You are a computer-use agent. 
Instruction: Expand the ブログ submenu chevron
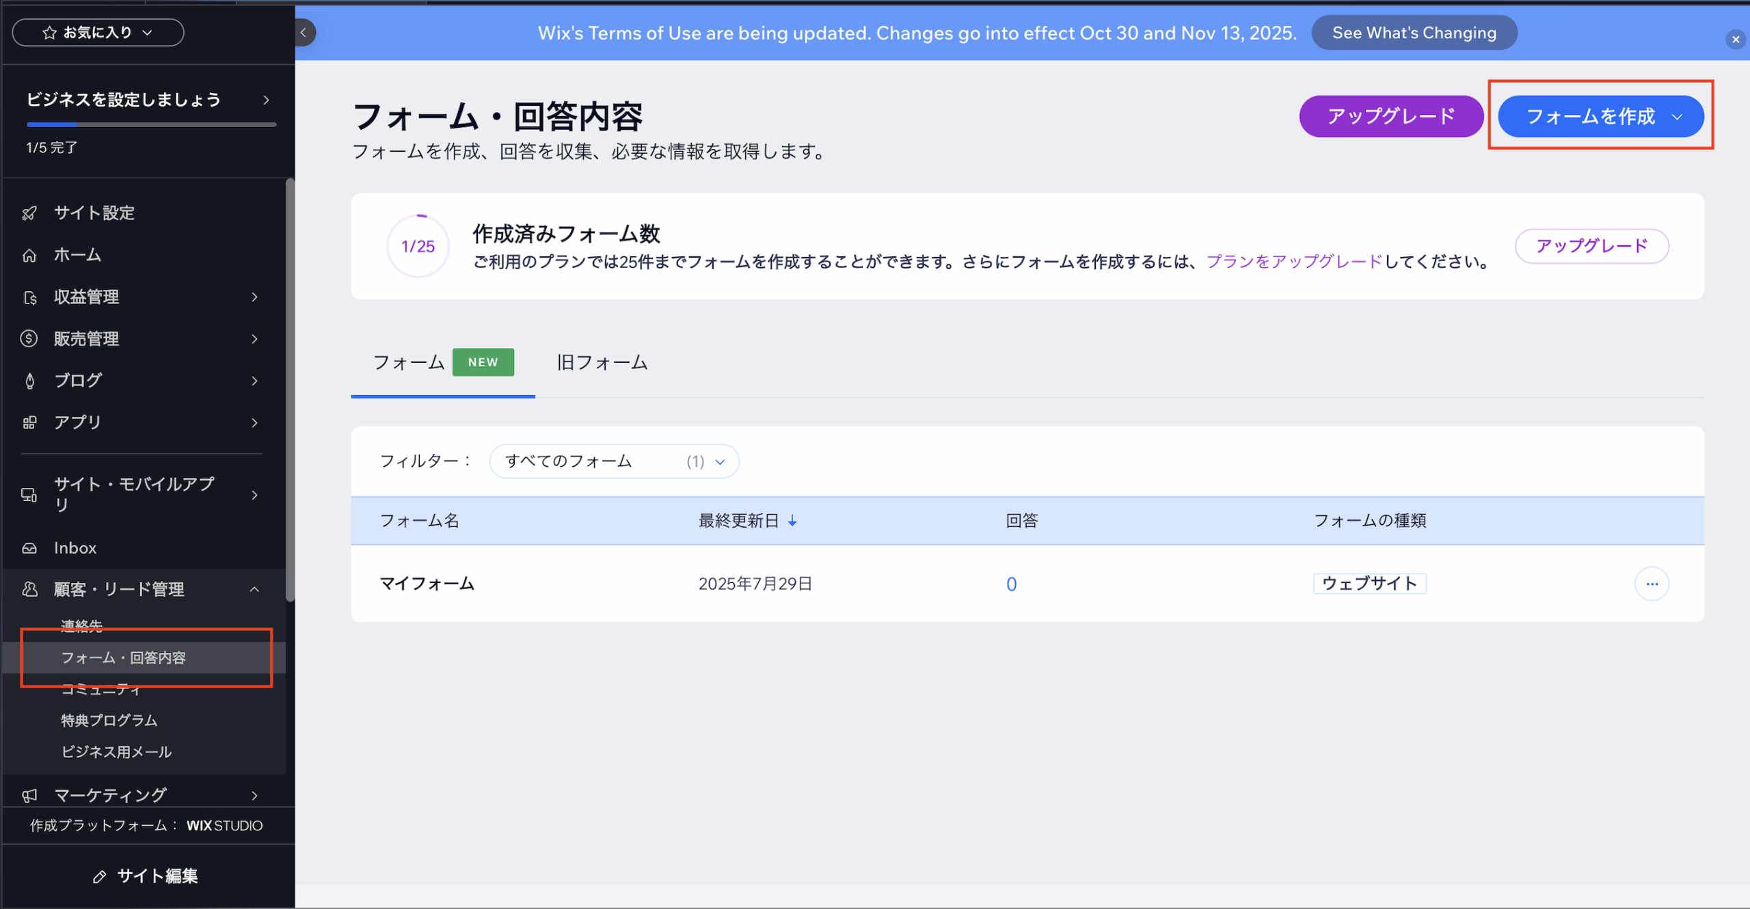(254, 381)
